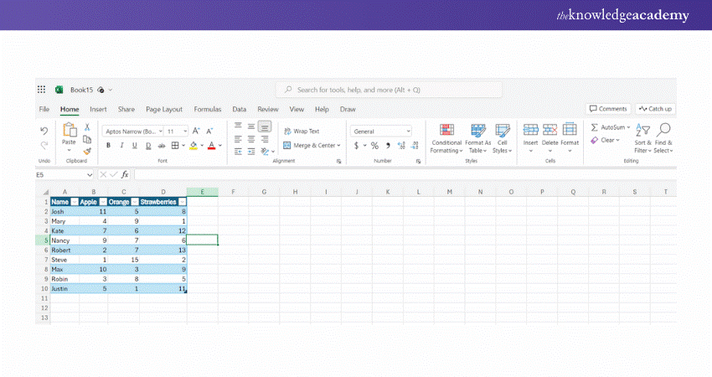The height and width of the screenshot is (377, 712).
Task: Expand the General number format dropdown
Action: tap(408, 132)
